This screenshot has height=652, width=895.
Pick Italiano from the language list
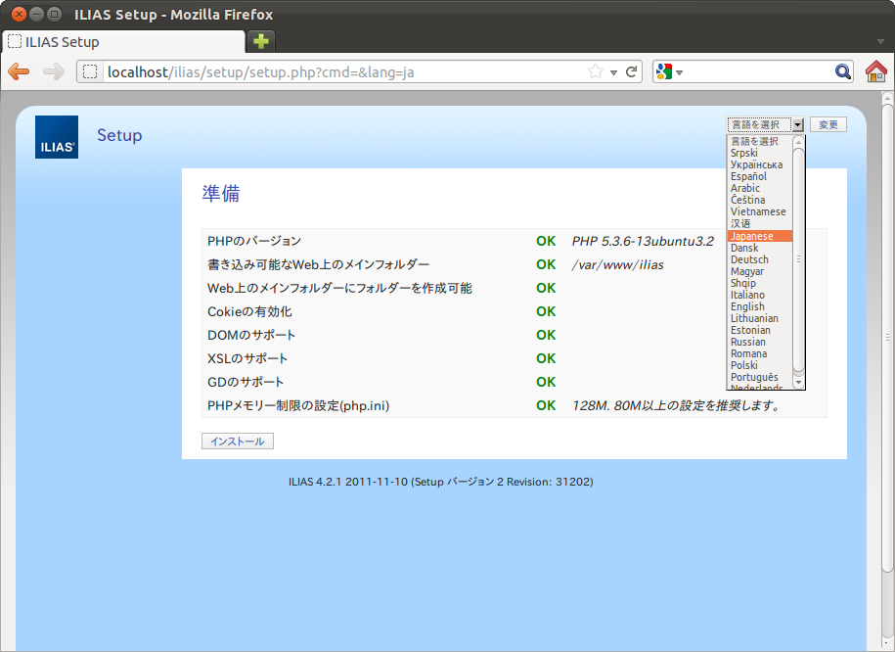(747, 295)
